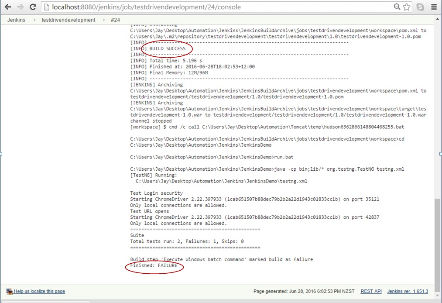Click the URL address bar field
The image size is (442, 303).
click(x=218, y=7)
